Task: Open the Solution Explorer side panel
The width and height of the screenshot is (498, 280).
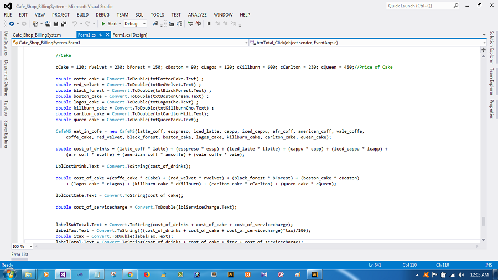Action: coord(491,47)
